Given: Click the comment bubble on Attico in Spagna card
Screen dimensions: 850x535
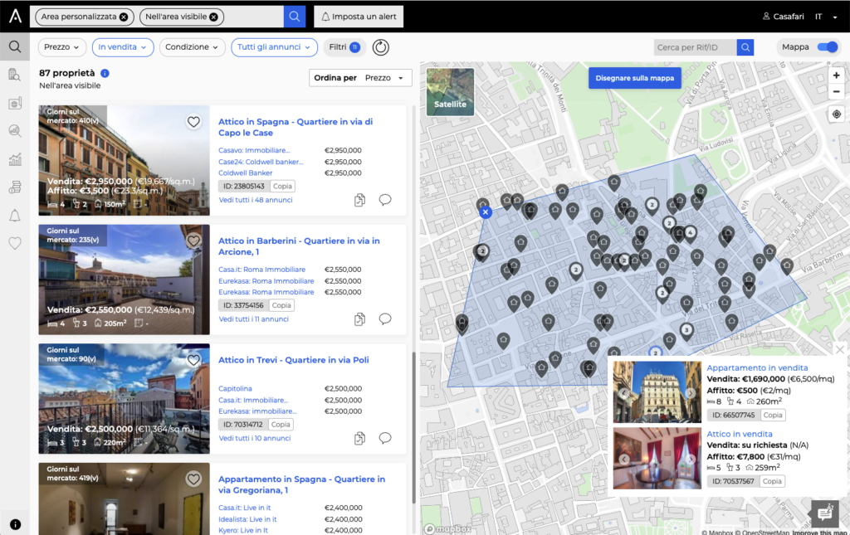Looking at the screenshot, I should [385, 200].
